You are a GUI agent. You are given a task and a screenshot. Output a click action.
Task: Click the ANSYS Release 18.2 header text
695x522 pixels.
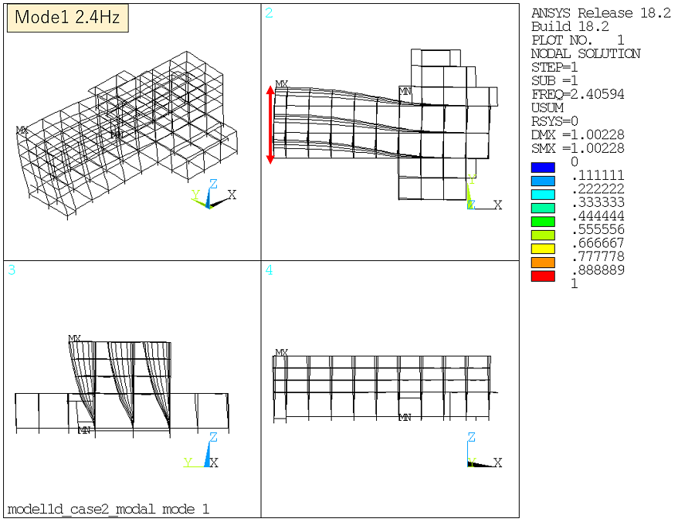601,13
